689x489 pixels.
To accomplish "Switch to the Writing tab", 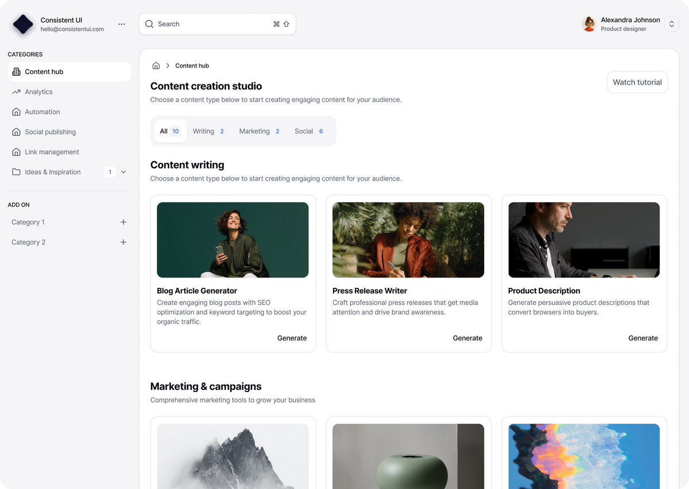I will pos(209,131).
